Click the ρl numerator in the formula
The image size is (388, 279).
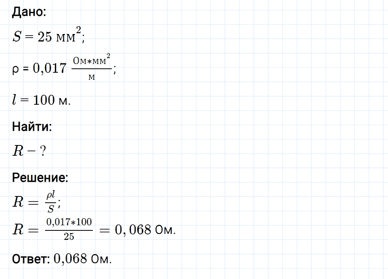[x=51, y=195]
